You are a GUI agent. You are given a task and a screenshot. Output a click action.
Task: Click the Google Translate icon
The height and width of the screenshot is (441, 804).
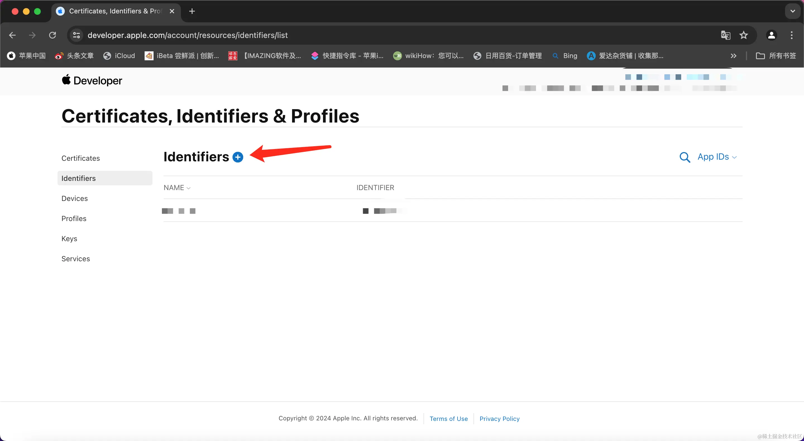pyautogui.click(x=725, y=35)
